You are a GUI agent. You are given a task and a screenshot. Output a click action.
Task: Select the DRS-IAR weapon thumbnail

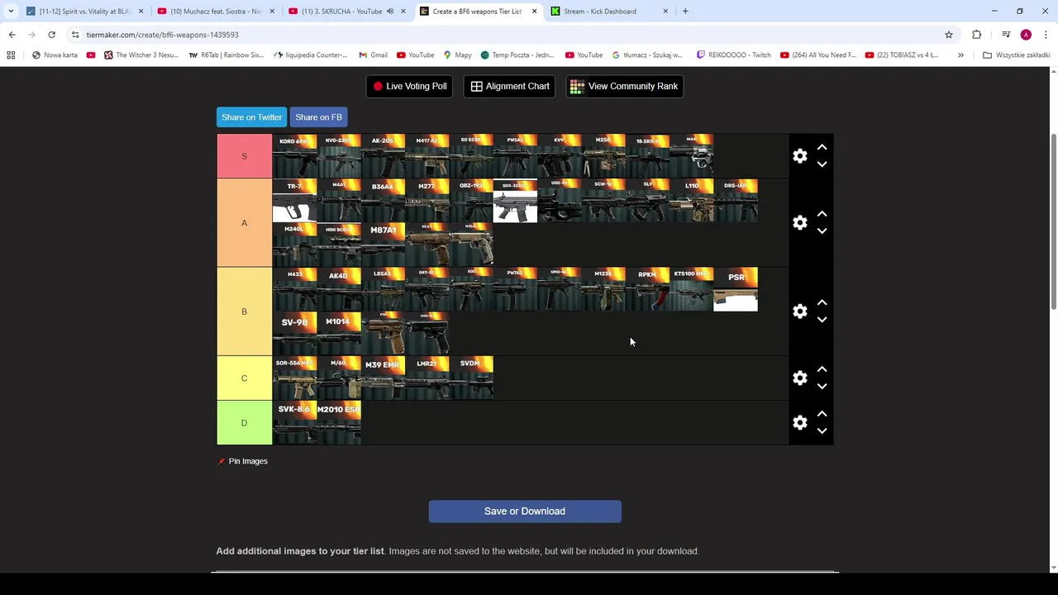pyautogui.click(x=736, y=201)
